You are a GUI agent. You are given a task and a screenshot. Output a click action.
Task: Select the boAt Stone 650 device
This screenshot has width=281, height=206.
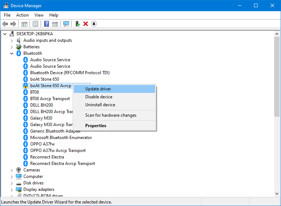[x=45, y=79]
